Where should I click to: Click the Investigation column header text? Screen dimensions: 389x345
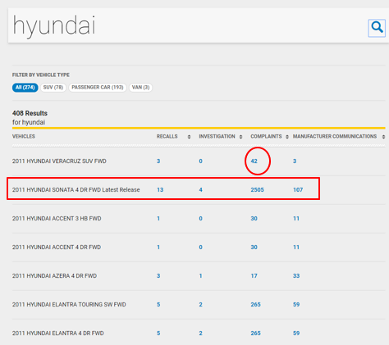[x=217, y=136]
